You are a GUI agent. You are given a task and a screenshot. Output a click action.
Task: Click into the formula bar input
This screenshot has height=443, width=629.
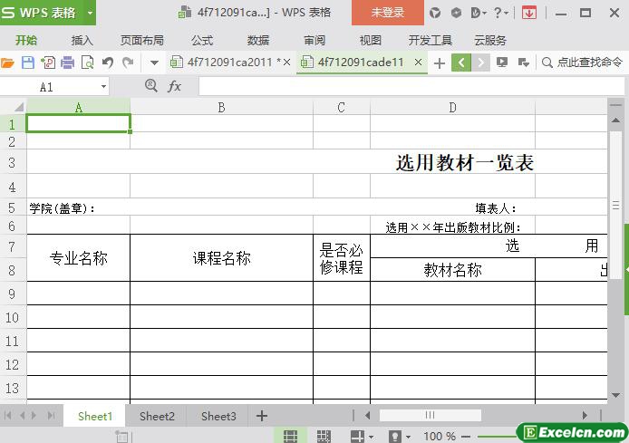pos(411,86)
